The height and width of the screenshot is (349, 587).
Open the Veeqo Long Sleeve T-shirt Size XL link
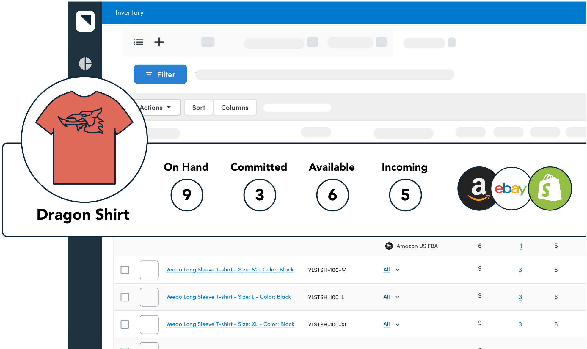click(230, 324)
